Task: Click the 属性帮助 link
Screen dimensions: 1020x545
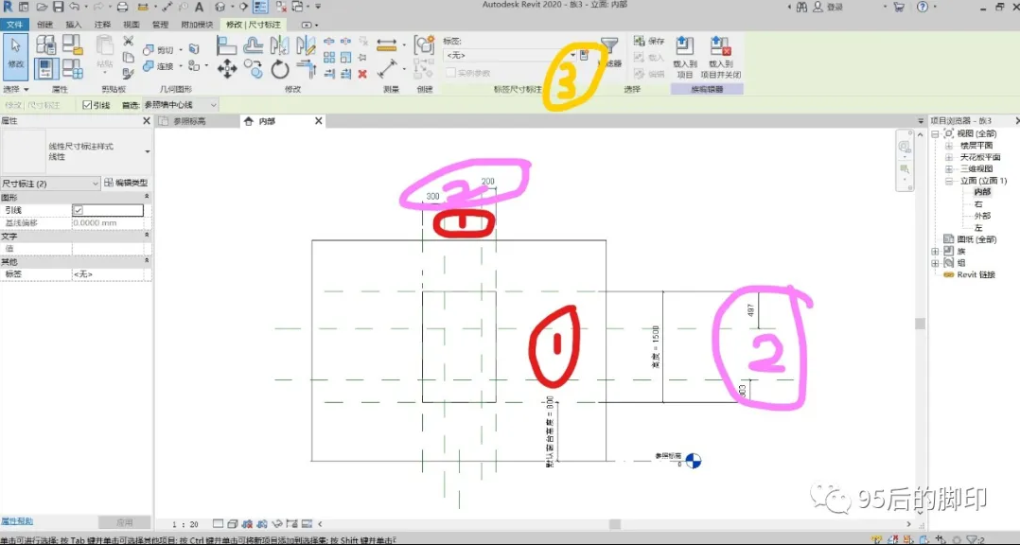Action: [17, 521]
